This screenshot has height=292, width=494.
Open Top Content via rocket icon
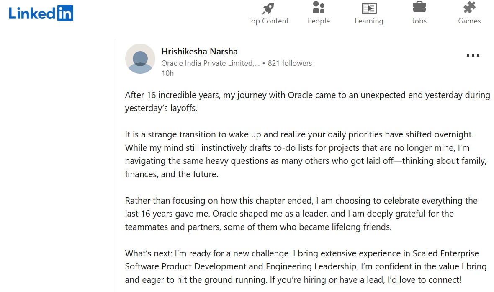[268, 8]
